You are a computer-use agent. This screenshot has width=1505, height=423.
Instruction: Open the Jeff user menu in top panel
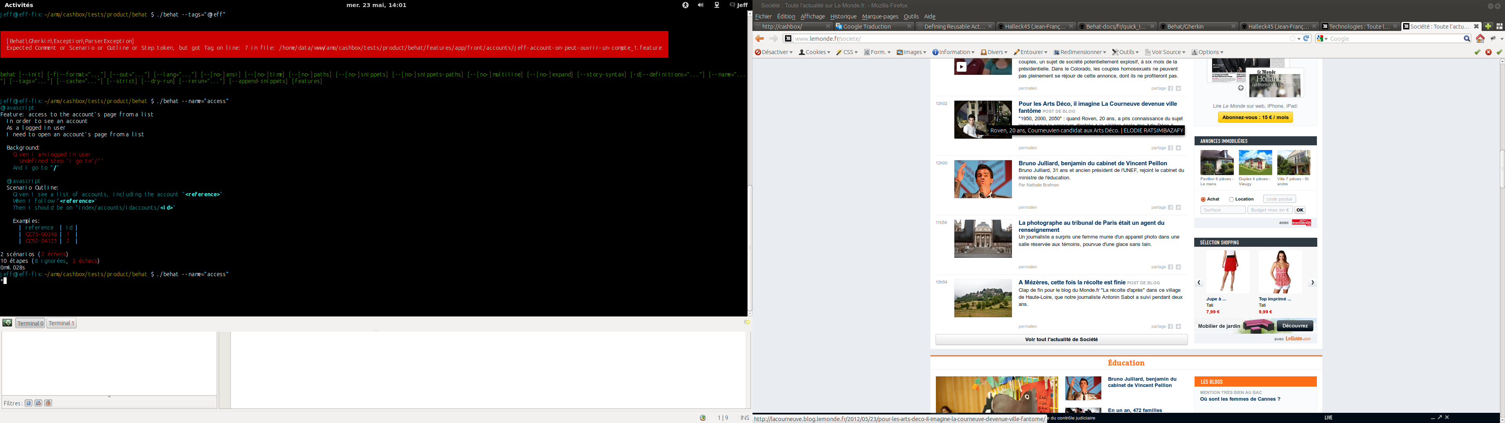[739, 5]
